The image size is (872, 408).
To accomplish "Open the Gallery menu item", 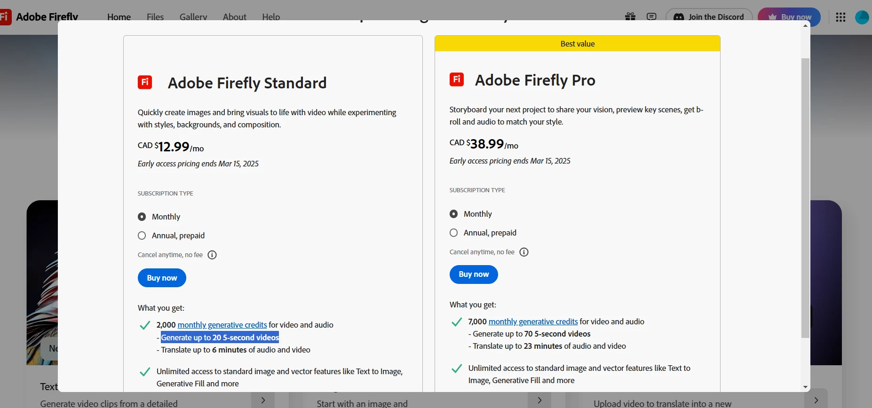I will [193, 17].
